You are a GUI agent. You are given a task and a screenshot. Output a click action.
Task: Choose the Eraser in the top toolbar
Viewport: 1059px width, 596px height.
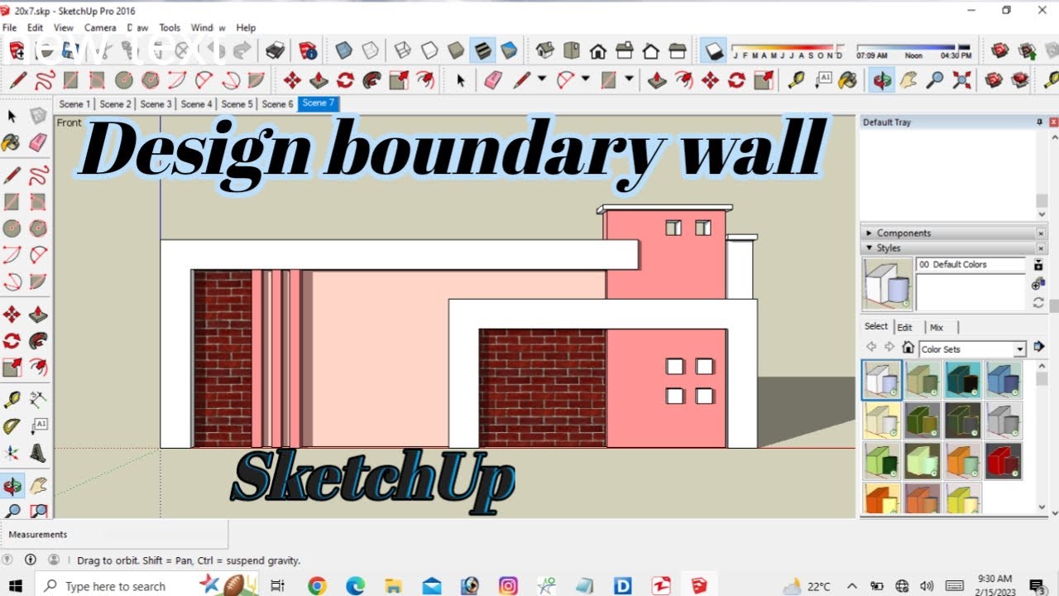(493, 80)
